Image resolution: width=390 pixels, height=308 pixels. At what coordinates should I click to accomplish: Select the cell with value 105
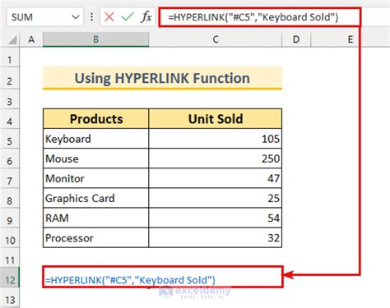216,139
